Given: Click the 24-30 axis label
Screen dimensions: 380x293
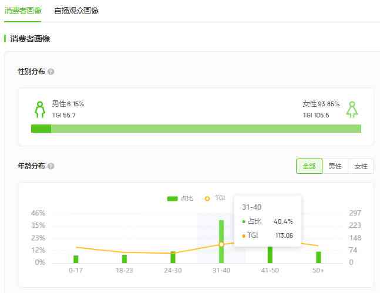Looking at the screenshot, I should click(x=173, y=270).
